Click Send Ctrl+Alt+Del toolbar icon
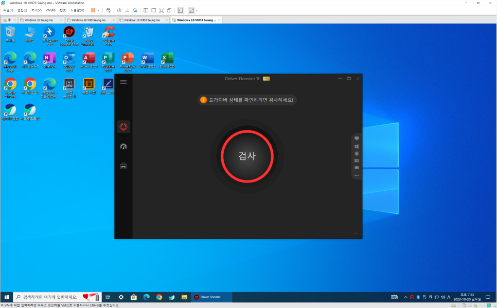Screen dimensions: 497x308 coord(108,10)
